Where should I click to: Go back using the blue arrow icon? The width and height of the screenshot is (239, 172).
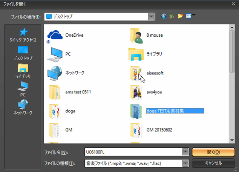(x=164, y=16)
